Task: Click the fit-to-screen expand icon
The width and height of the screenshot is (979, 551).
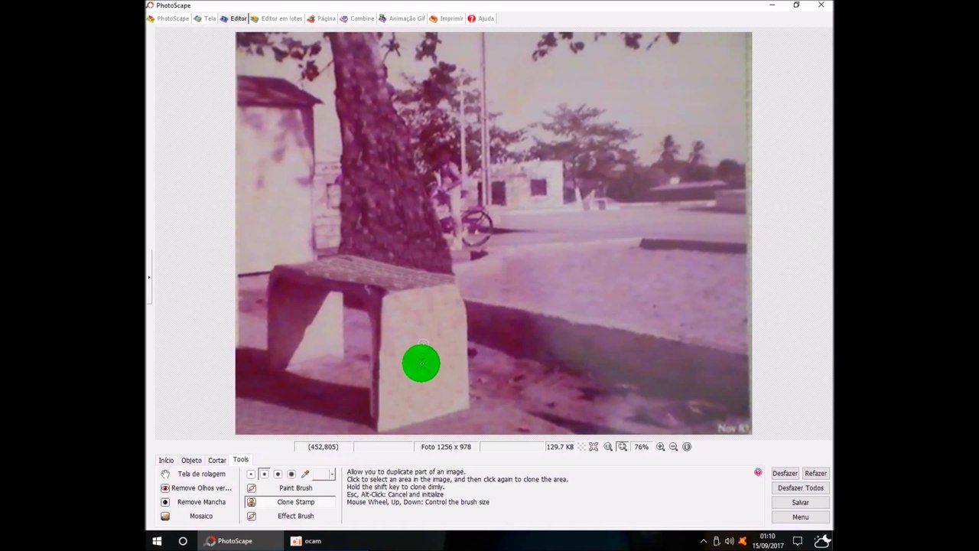Action: click(x=594, y=447)
